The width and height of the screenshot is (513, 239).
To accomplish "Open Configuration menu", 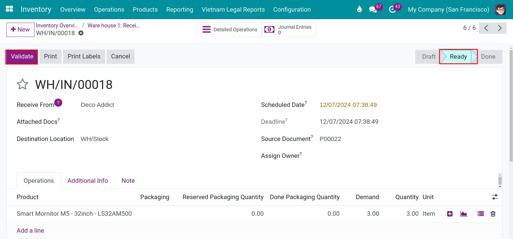I will (x=292, y=9).
